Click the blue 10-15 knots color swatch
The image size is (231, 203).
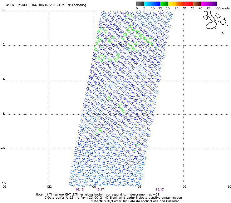(156, 4)
